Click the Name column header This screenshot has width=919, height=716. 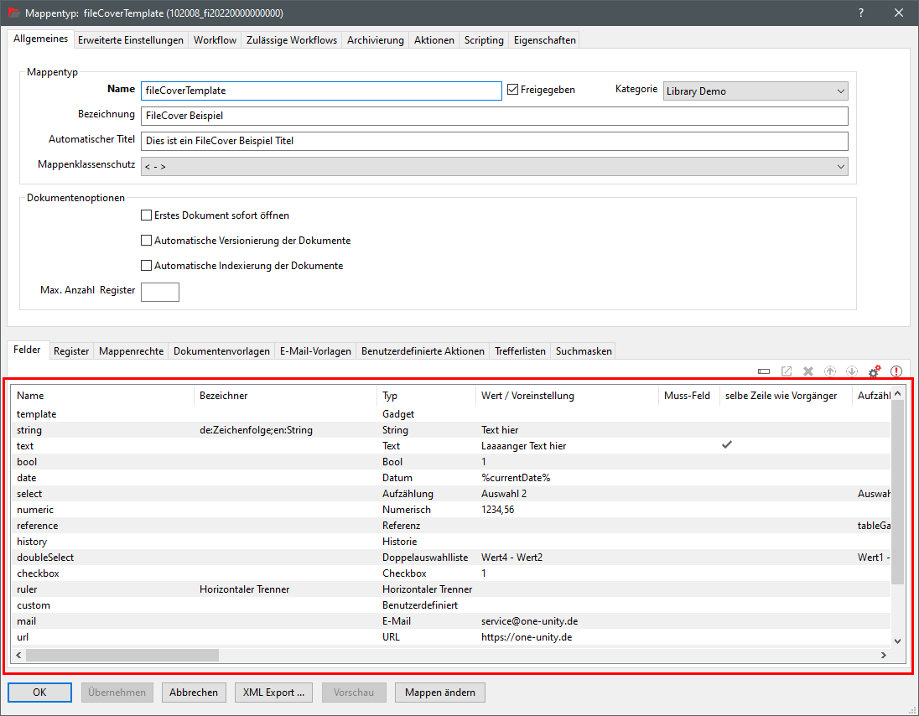103,396
